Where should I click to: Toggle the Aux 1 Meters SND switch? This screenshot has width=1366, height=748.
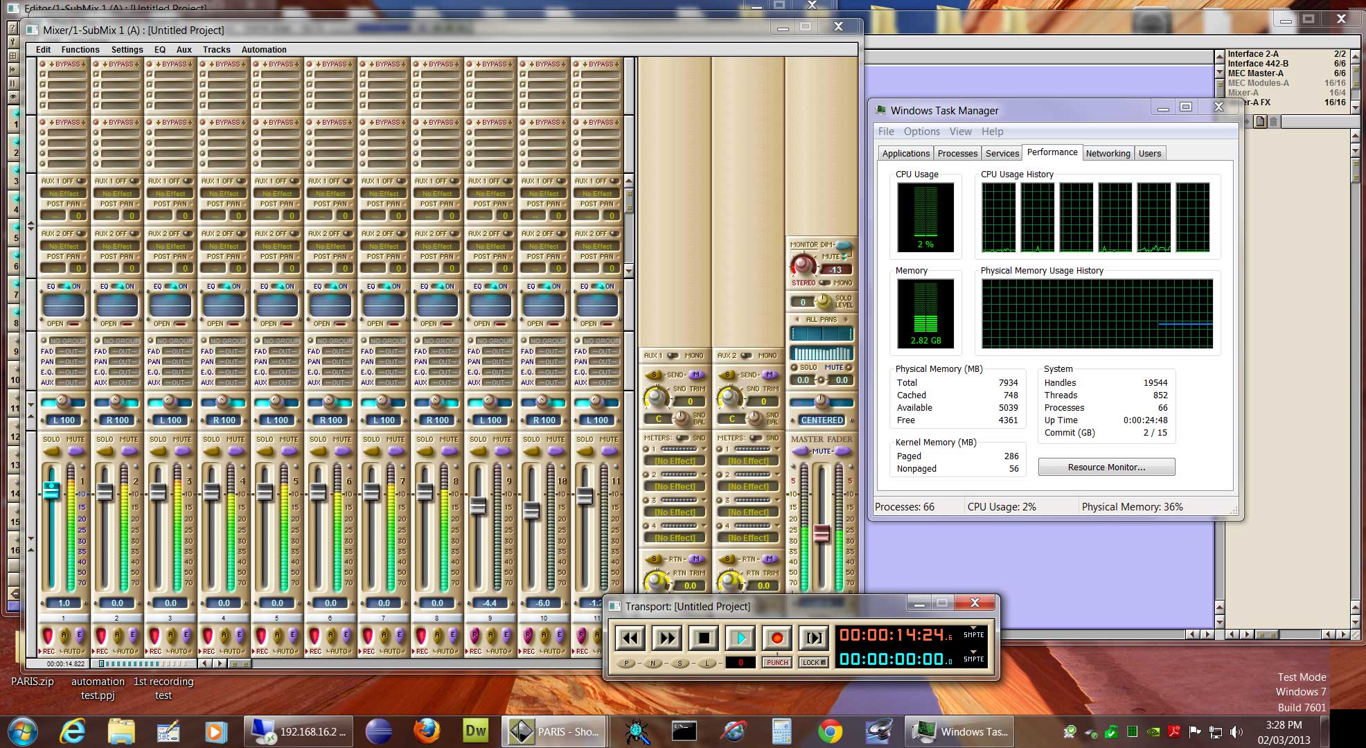(682, 438)
